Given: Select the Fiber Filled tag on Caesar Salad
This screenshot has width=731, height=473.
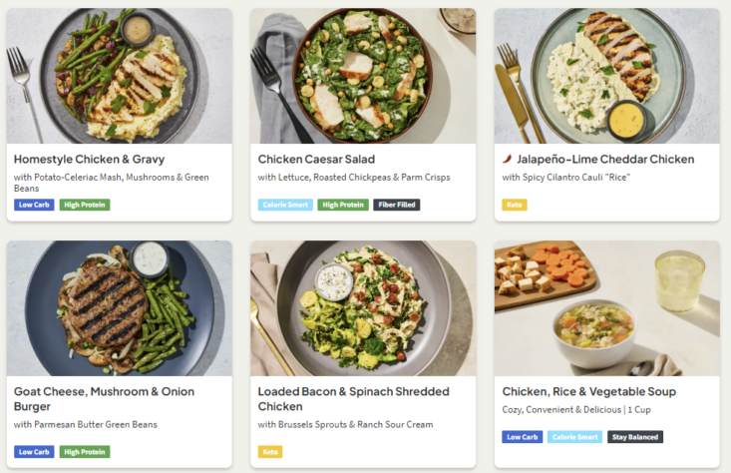Looking at the screenshot, I should pos(397,205).
